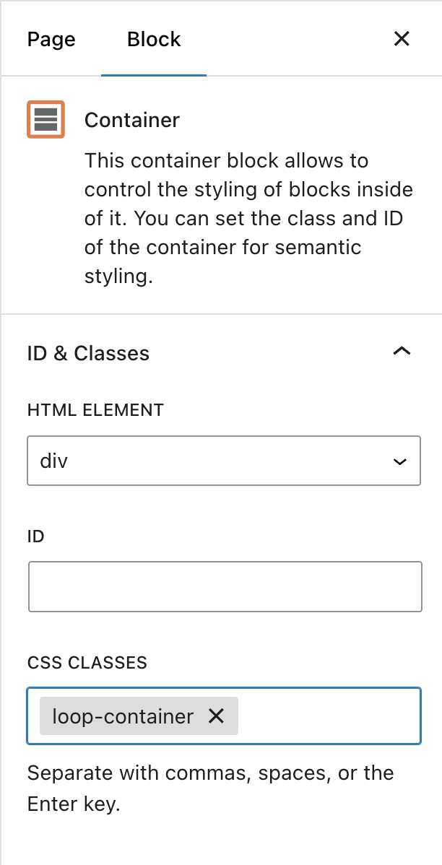This screenshot has height=865, width=442.
Task: Click the orange Container block icon
Action: click(45, 119)
